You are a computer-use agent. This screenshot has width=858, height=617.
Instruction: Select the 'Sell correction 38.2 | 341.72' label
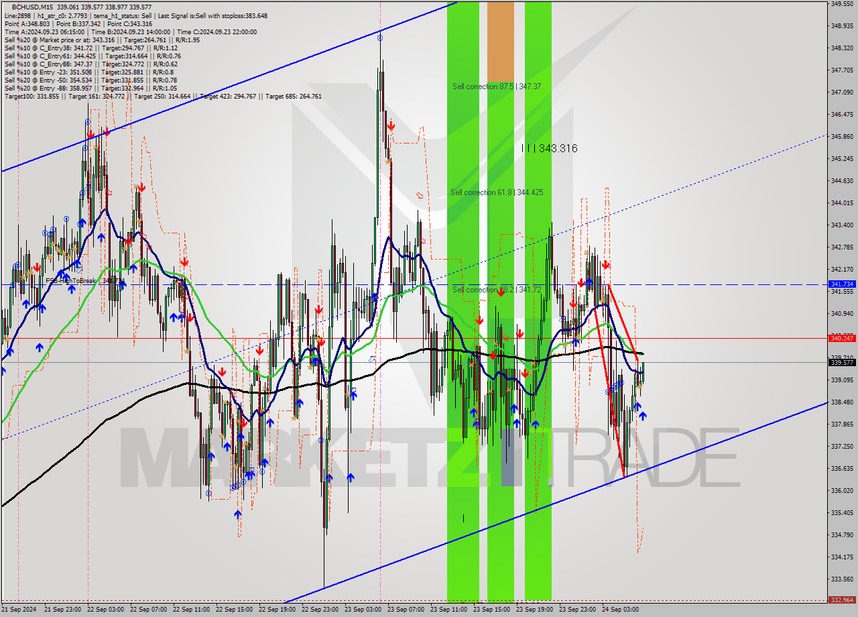pyautogui.click(x=495, y=290)
